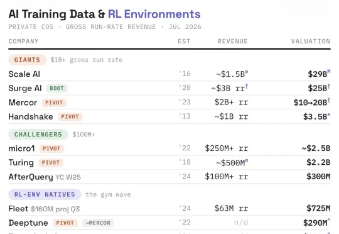339x234 pixels.
Task: Click the COMPANY column header
Action: tap(23, 41)
